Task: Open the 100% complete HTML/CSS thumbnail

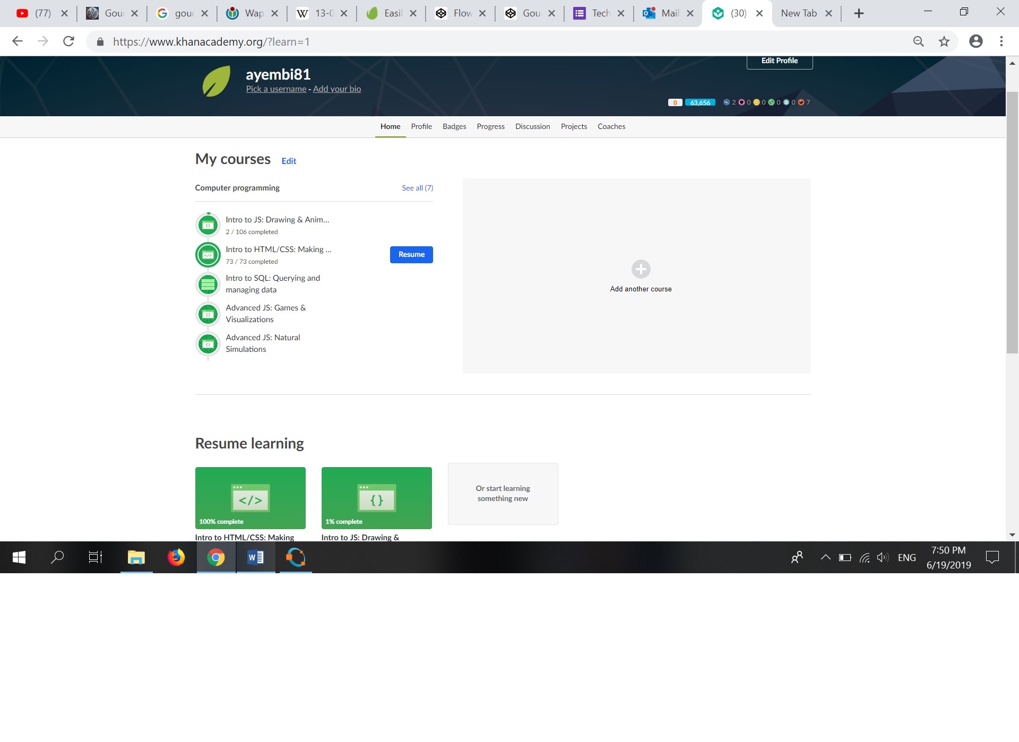Action: pyautogui.click(x=251, y=498)
